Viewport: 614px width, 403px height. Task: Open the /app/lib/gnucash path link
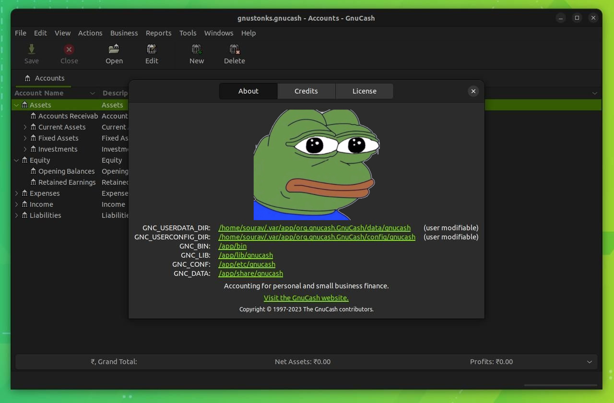[x=246, y=255]
